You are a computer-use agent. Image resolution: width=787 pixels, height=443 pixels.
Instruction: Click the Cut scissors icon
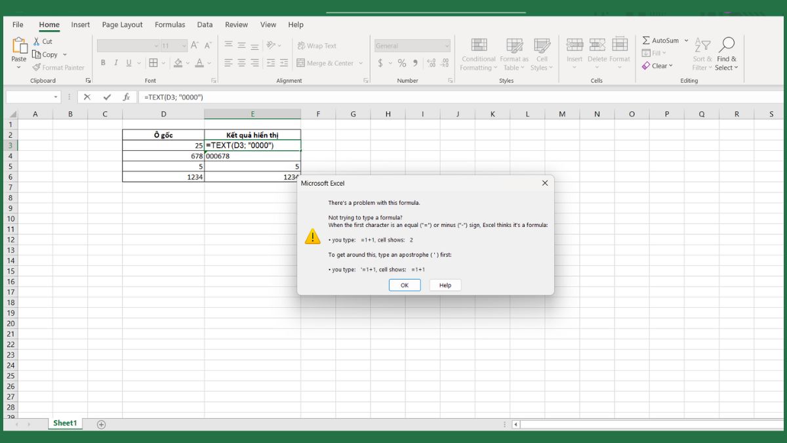(37, 41)
